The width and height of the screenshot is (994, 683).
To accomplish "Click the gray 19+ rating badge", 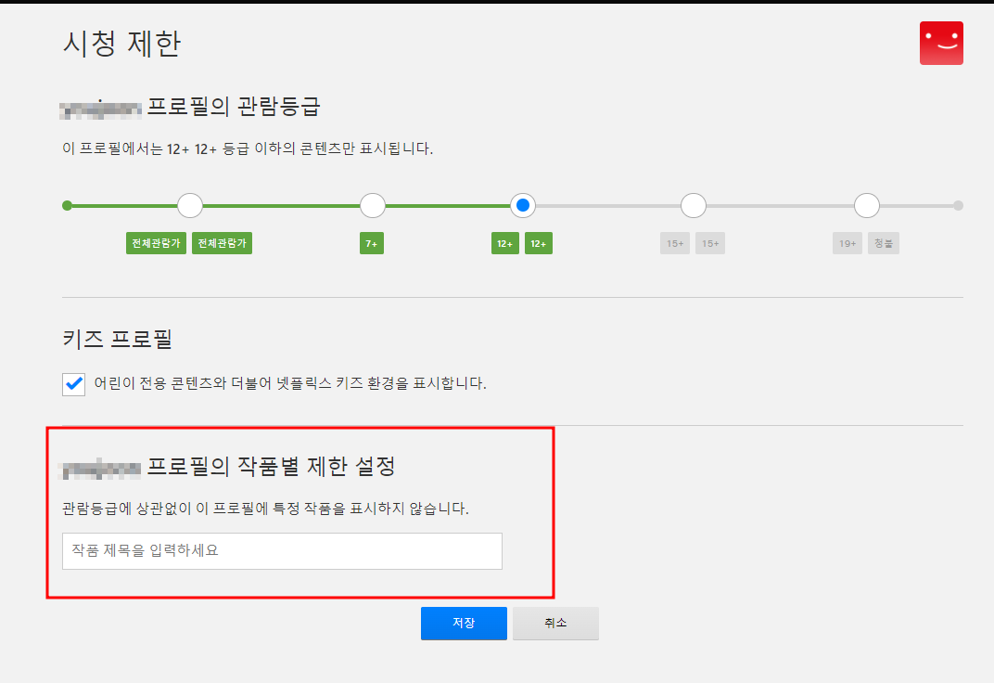I will click(847, 242).
